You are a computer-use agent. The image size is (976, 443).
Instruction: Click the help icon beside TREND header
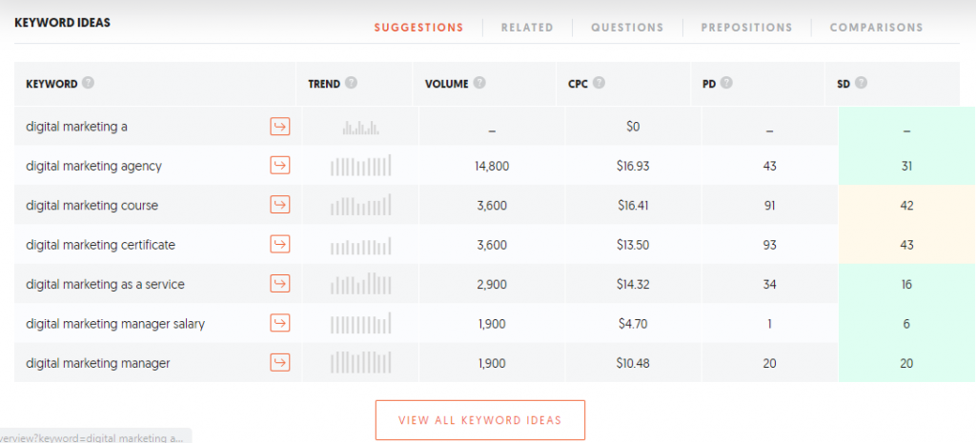point(351,83)
